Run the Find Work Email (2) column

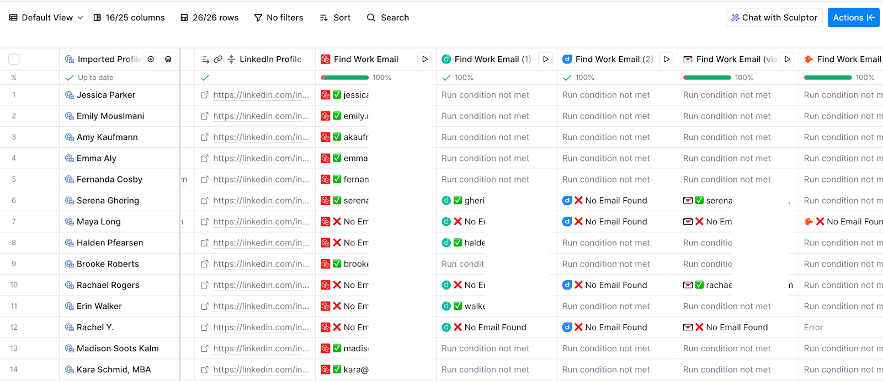(667, 59)
